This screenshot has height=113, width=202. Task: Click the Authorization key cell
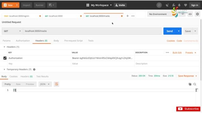(x=39, y=58)
